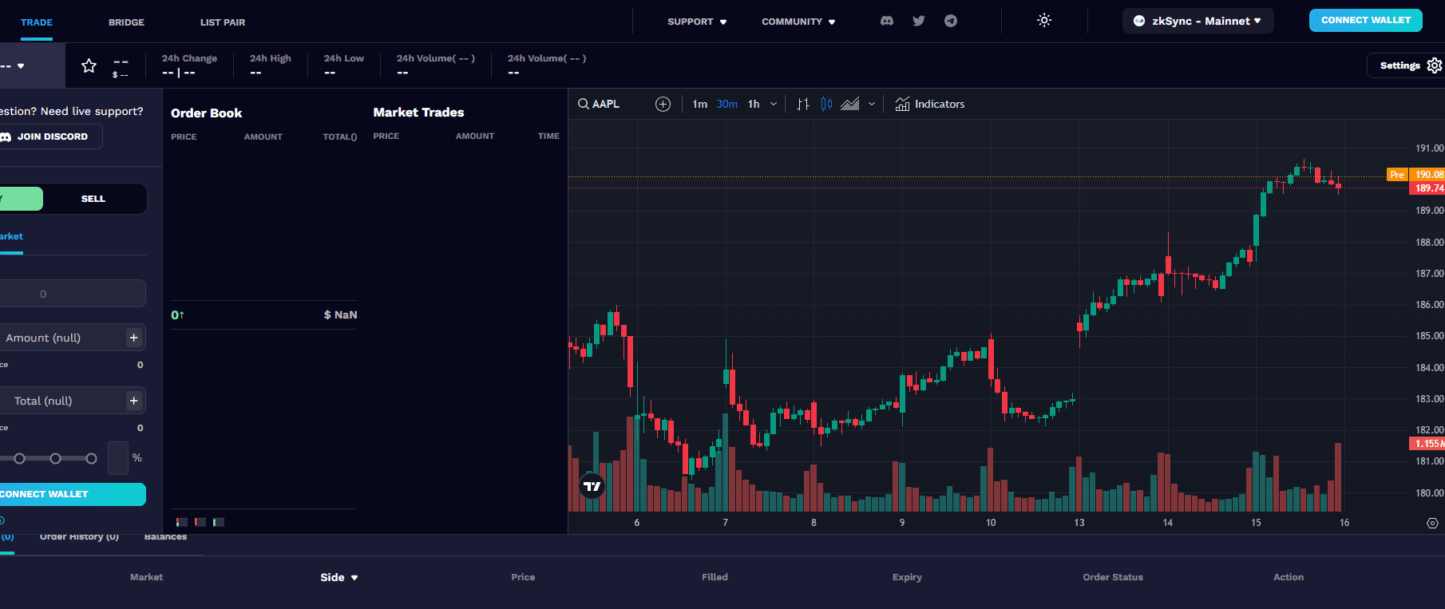Click the Order Status column header

[x=1112, y=577]
